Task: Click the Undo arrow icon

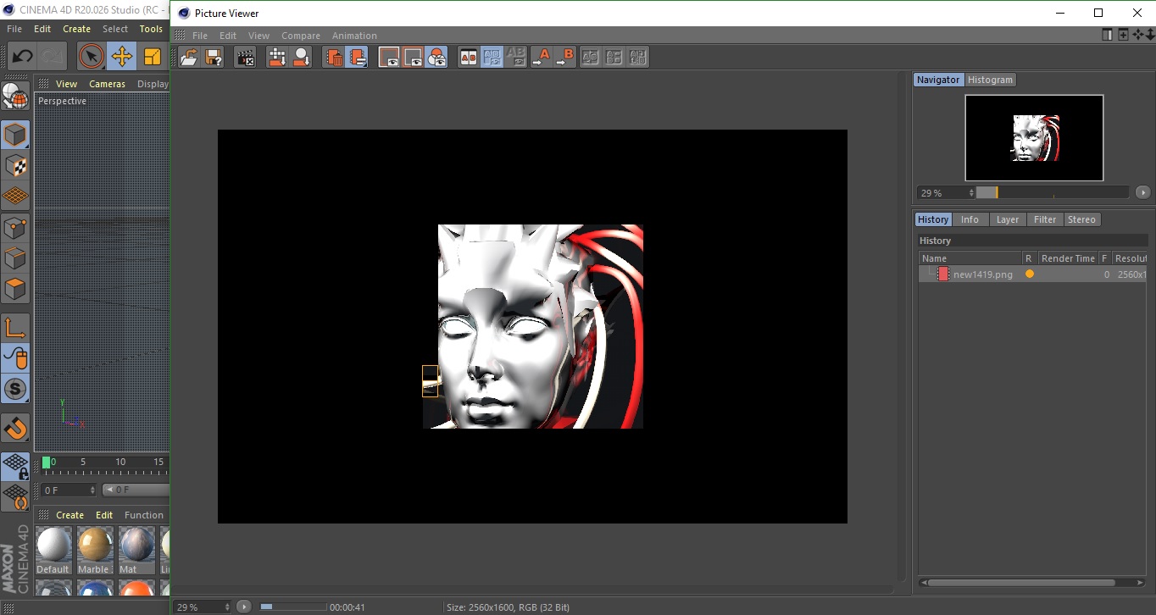Action: click(23, 57)
